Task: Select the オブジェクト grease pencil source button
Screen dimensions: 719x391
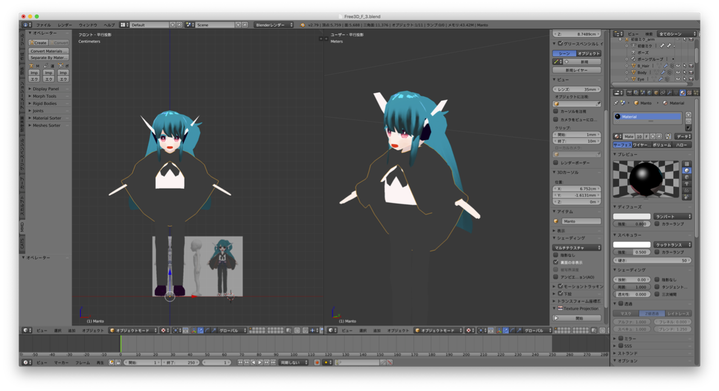Action: click(589, 53)
